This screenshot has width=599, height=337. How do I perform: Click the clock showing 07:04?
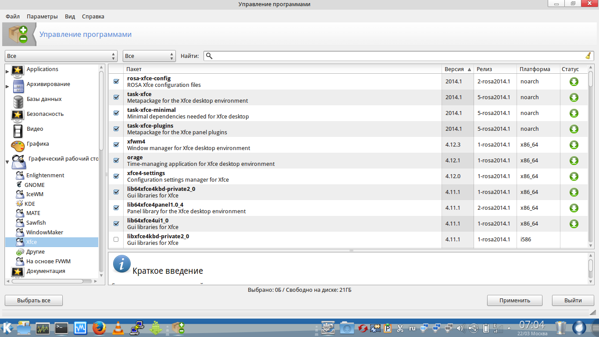532,325
